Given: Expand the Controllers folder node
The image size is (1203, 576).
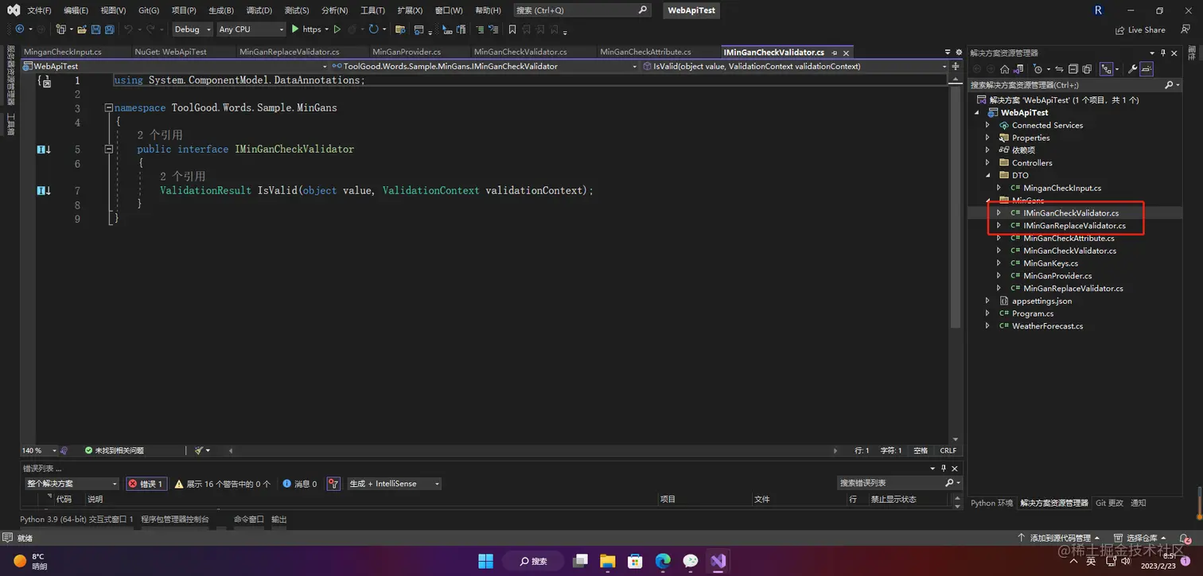Looking at the screenshot, I should point(987,163).
